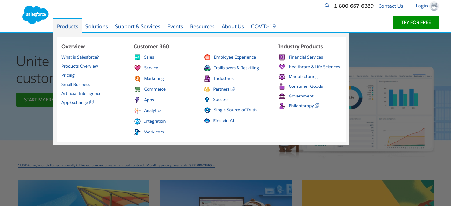Collapse the Products menu tab
Screen dimensions: 451x206
coord(68,26)
